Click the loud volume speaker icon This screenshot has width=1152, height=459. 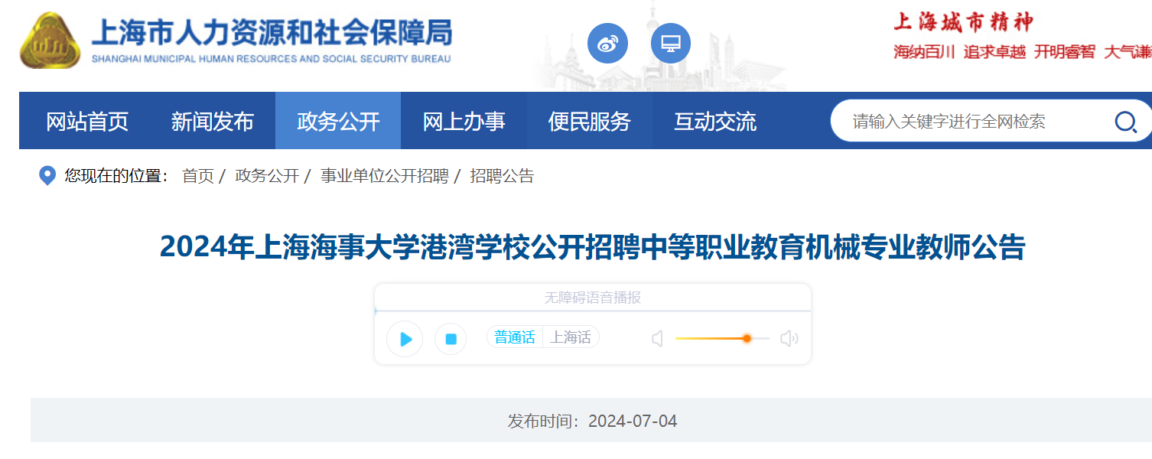tap(789, 338)
